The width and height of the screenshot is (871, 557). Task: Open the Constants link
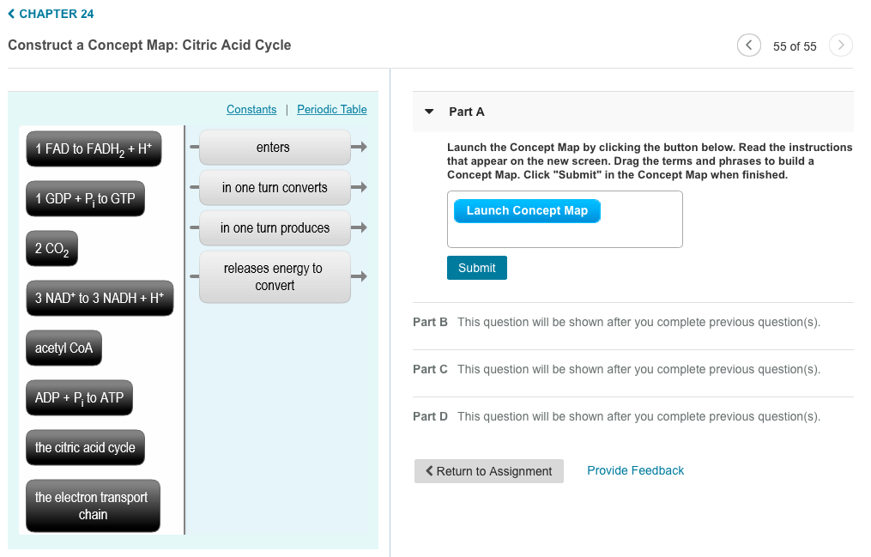click(x=251, y=109)
